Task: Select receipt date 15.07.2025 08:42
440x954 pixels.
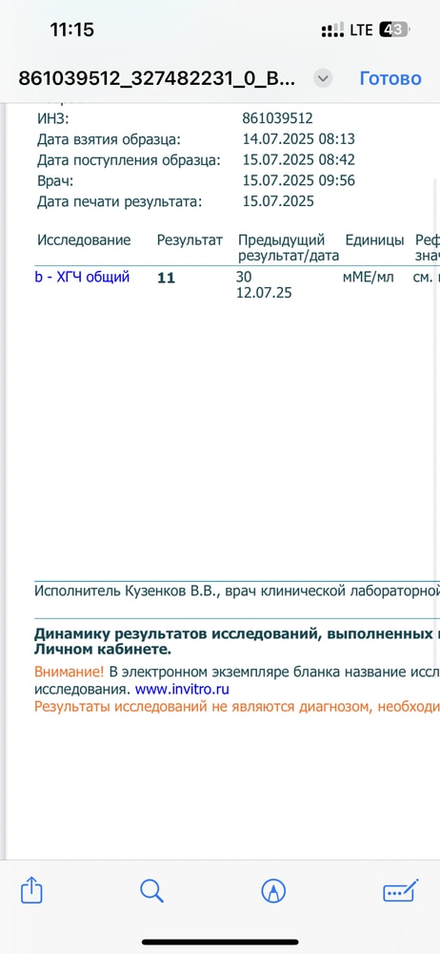Action: point(298,160)
